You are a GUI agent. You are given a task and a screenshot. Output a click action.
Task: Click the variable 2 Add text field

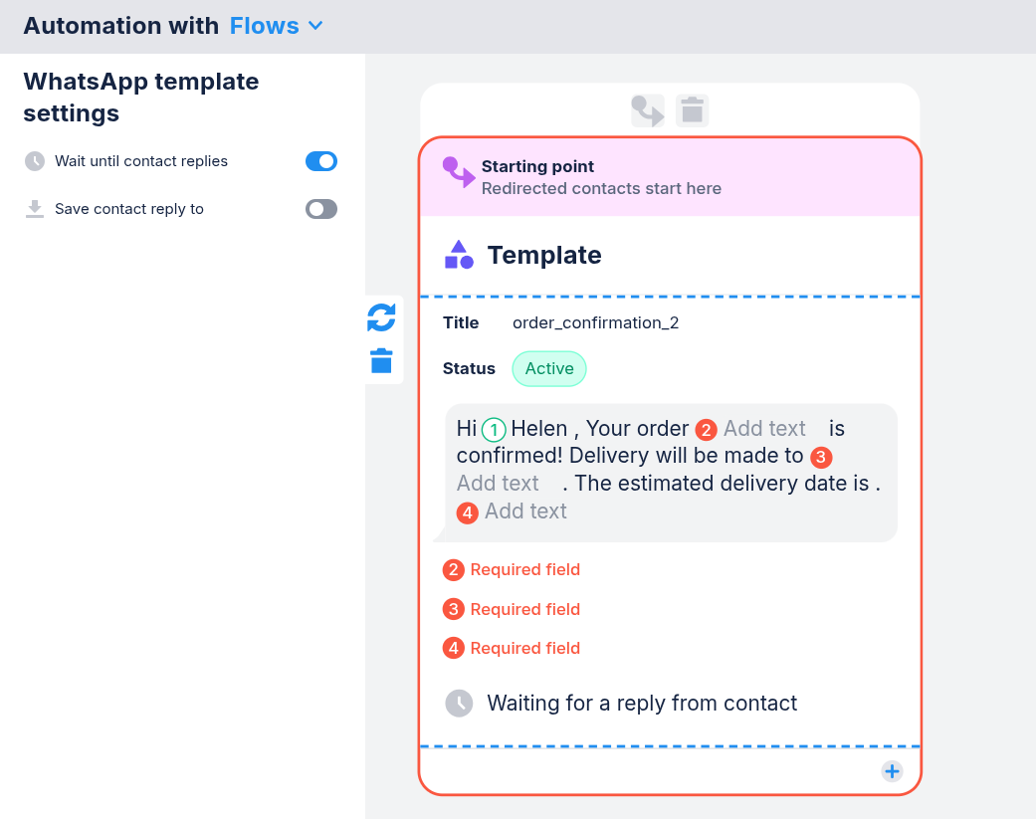(x=764, y=429)
